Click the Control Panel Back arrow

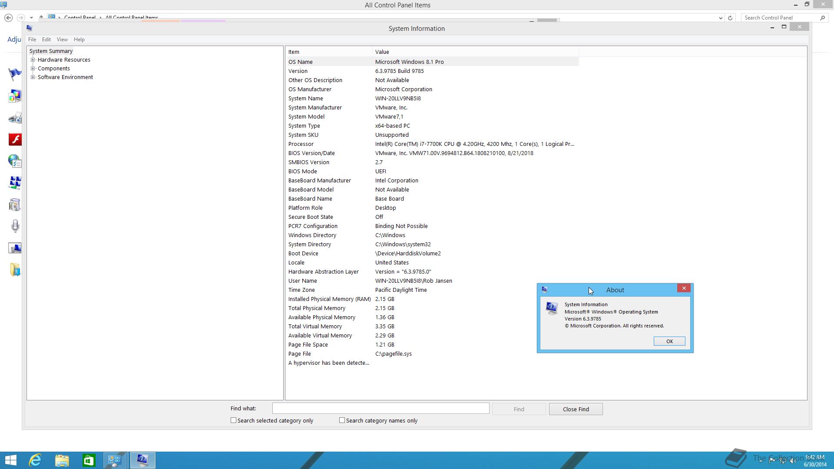[8, 18]
